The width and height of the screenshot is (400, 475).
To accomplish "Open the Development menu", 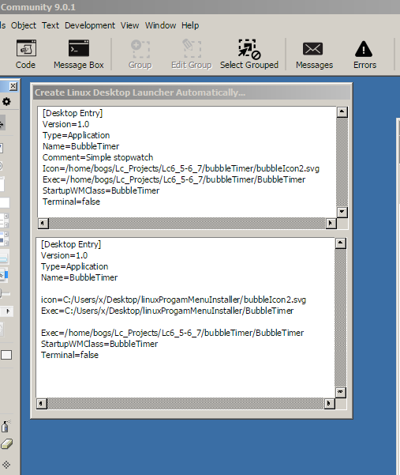I will pyautogui.click(x=90, y=25).
